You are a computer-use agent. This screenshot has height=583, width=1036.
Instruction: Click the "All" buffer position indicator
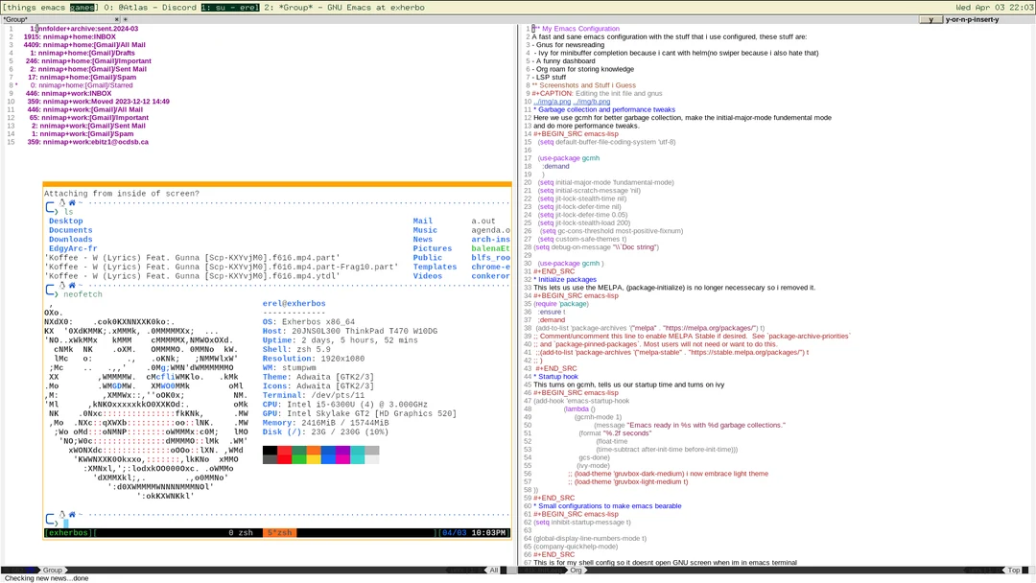click(x=493, y=570)
